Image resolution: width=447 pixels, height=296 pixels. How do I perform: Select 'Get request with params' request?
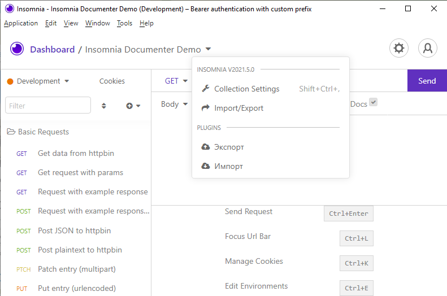[x=76, y=173]
